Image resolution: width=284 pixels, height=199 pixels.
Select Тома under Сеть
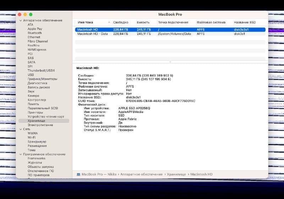(x=32, y=150)
